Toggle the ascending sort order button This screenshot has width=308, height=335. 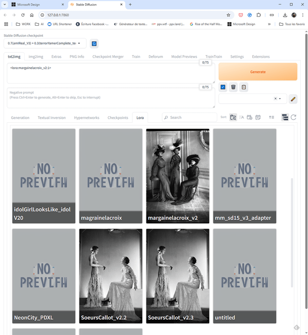tap(271, 117)
